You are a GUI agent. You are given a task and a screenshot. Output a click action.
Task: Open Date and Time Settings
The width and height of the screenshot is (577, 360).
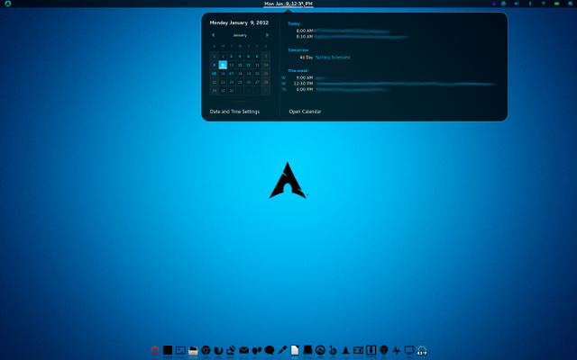[x=234, y=112]
